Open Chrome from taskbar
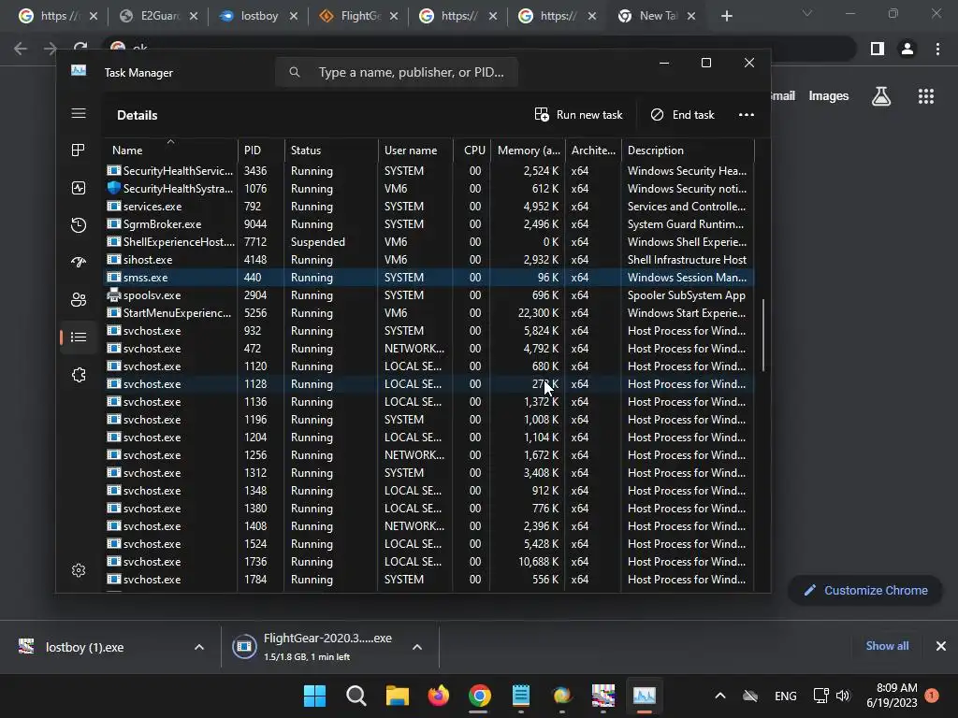Image resolution: width=958 pixels, height=718 pixels. point(480,696)
